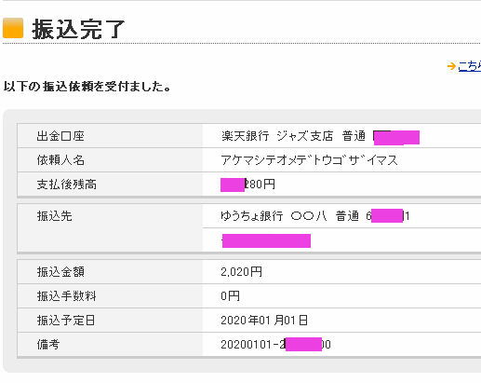Open the こちら link at top right

pyautogui.click(x=469, y=66)
